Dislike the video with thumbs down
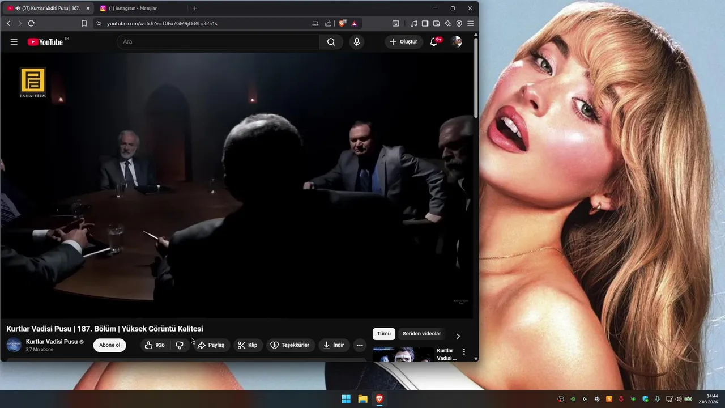The image size is (725, 408). (x=180, y=345)
